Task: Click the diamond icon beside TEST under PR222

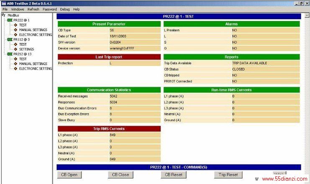Action: (x=15, y=25)
